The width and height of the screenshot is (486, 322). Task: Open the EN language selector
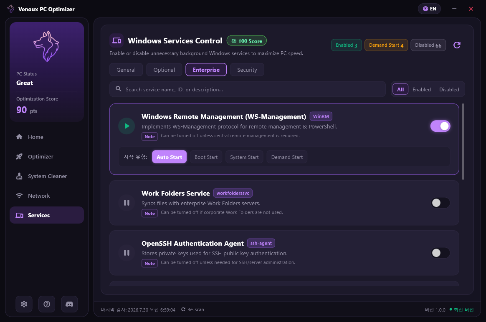[x=429, y=9]
